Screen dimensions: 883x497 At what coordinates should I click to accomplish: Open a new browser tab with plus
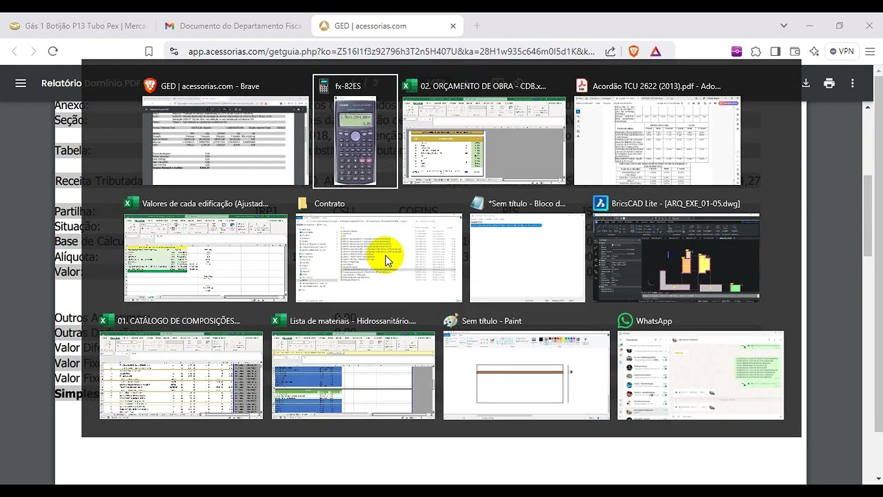coord(477,26)
